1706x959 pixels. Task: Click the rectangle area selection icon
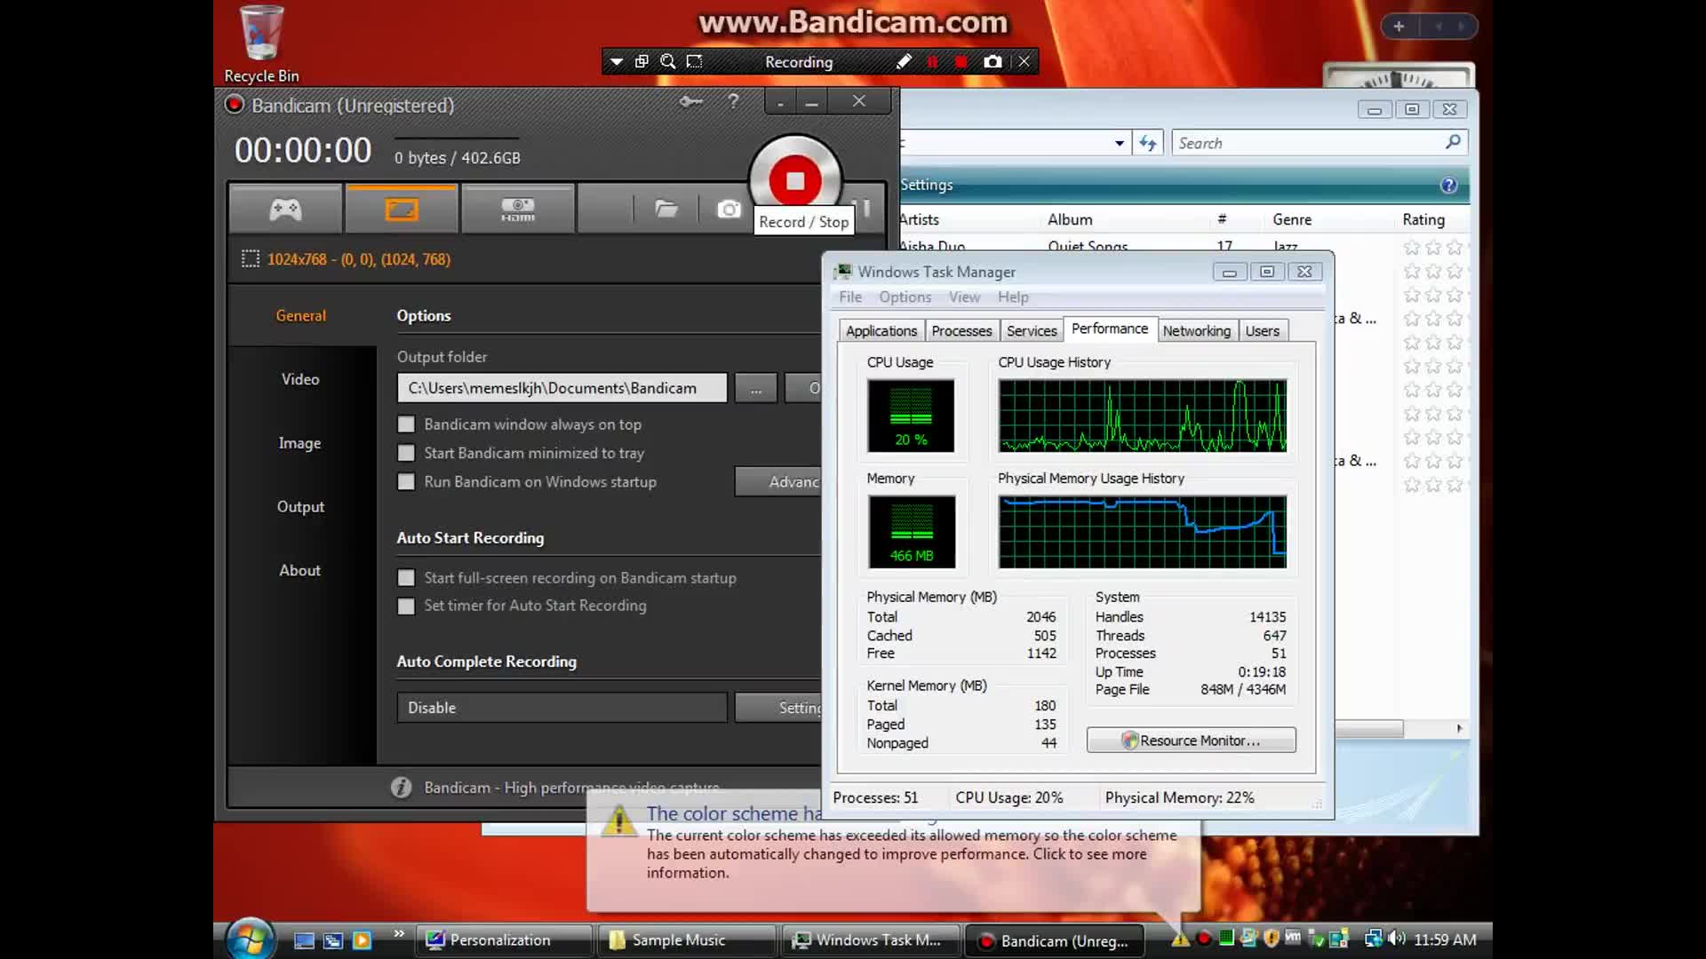695,62
